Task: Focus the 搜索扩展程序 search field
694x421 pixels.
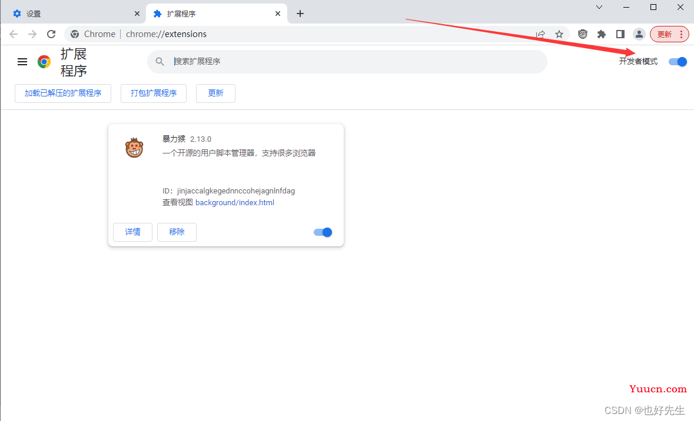Action: point(347,62)
